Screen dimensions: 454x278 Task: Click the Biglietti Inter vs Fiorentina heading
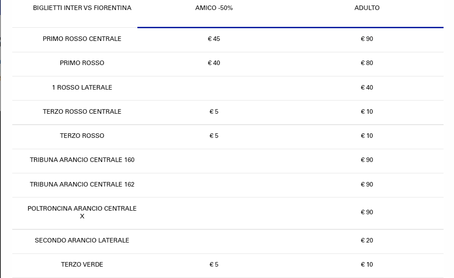pos(82,8)
